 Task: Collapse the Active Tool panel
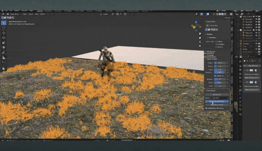[x=206, y=22]
